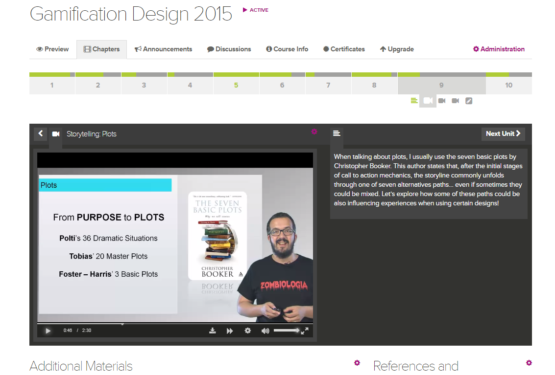Viewport: 555px width, 375px height.
Task: Click the video camera icon beside Storytelling: Plots
Action: (x=55, y=134)
